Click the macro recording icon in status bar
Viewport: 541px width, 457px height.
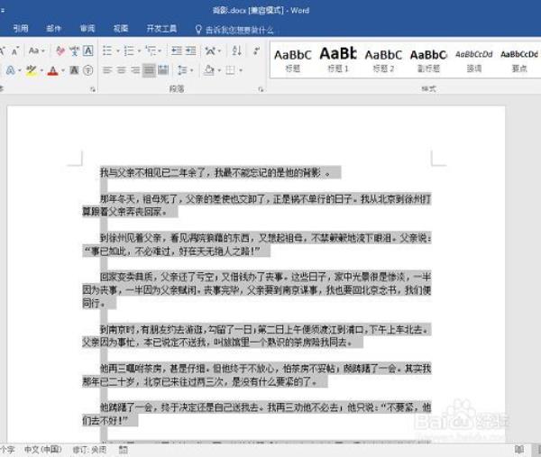124,450
